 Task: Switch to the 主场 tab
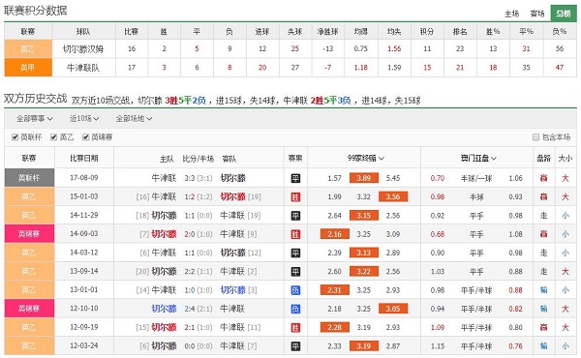511,14
